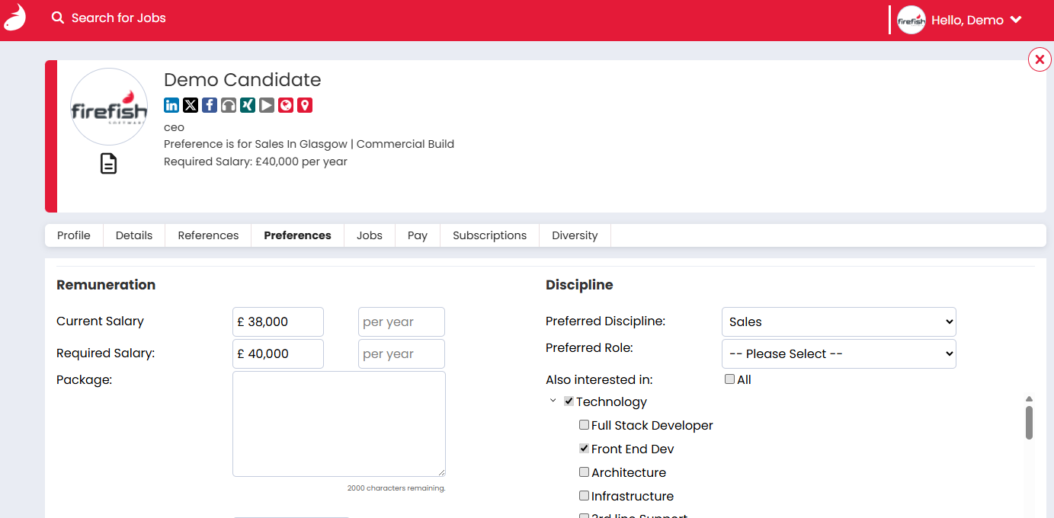
Task: Switch to the Diversity tab
Action: (x=575, y=235)
